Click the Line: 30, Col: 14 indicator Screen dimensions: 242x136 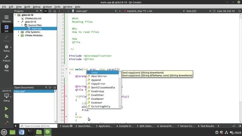pos(226,11)
